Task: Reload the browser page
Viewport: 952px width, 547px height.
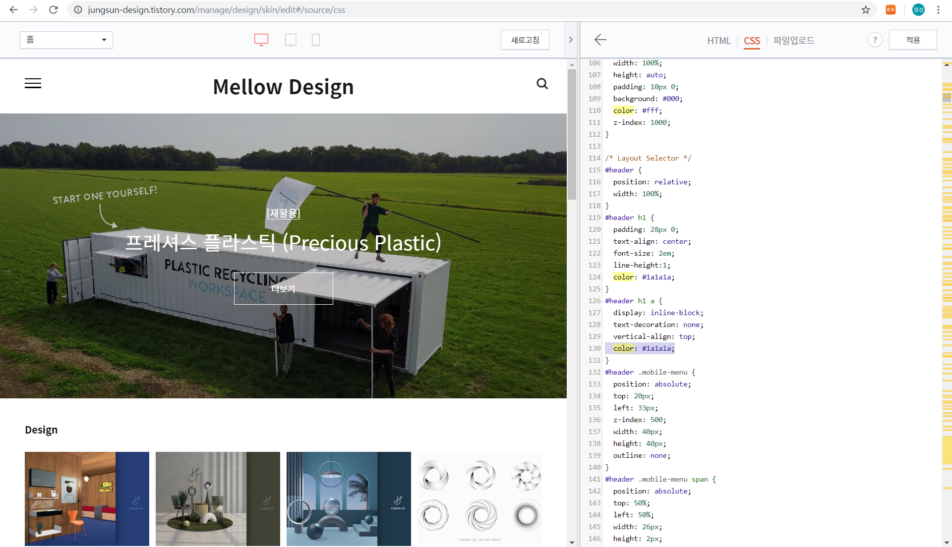Action: 54,10
